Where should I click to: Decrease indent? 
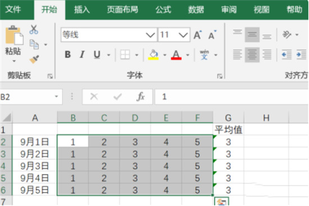click(287, 54)
